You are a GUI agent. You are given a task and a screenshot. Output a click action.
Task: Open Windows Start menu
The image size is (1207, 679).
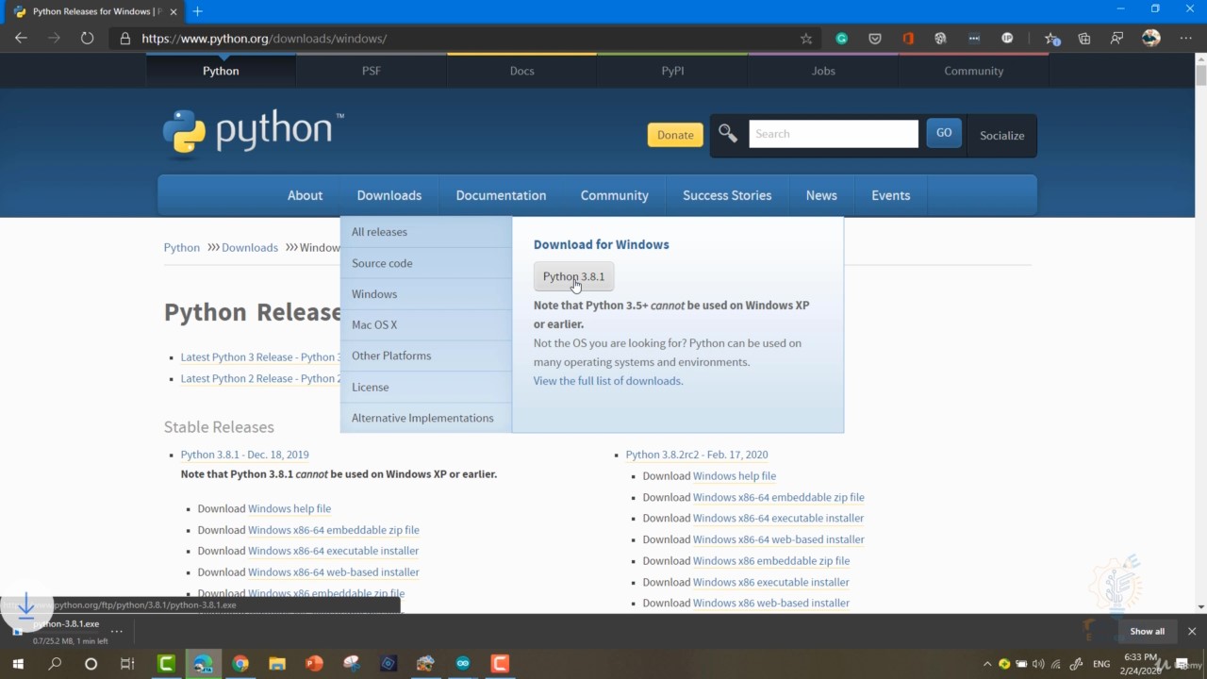click(x=18, y=664)
